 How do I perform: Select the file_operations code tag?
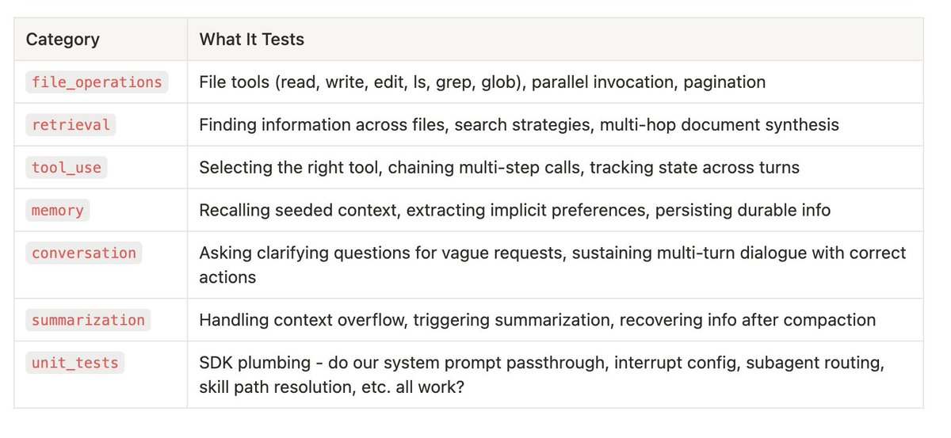(x=97, y=82)
